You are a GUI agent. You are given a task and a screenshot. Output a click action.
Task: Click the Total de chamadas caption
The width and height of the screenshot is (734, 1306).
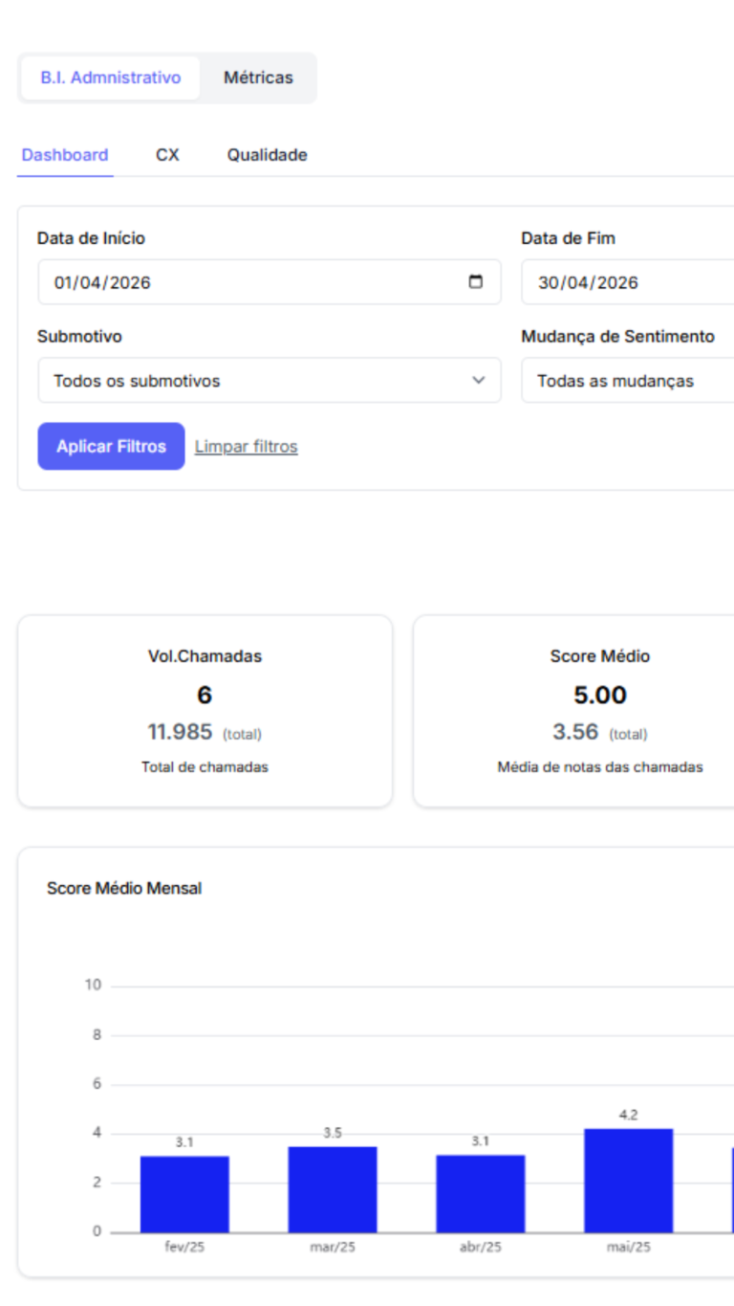[205, 767]
